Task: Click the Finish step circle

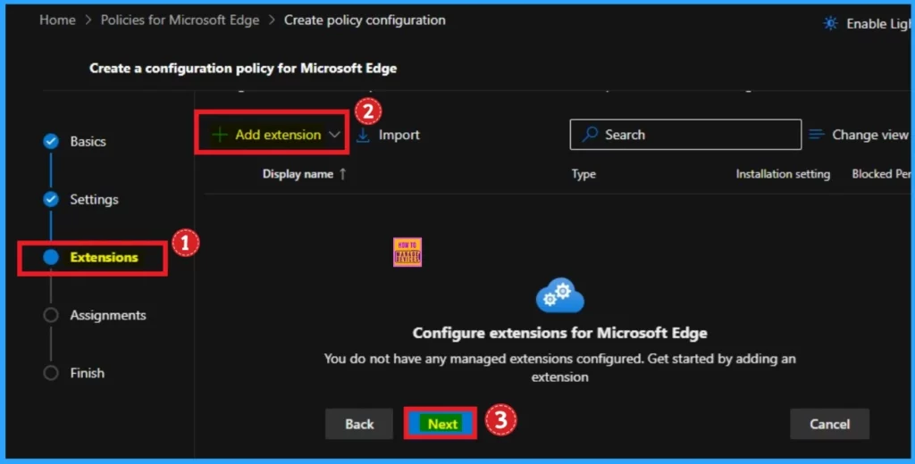Action: click(51, 373)
